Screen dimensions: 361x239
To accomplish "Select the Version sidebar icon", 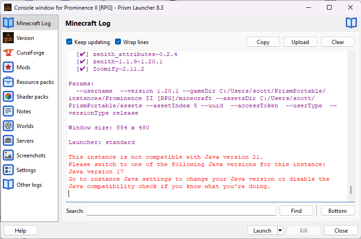I will pyautogui.click(x=8, y=38).
